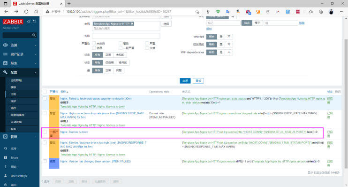
Task: Open the Nginx: Version has changed trigger link
Action: (95, 161)
